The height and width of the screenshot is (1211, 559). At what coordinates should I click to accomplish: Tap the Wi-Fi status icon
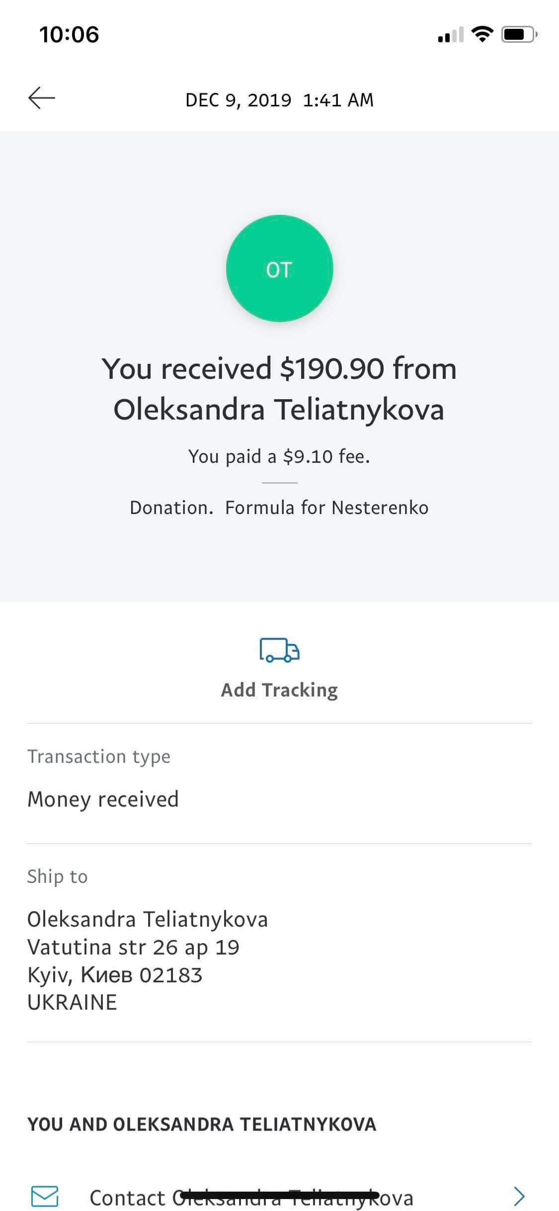click(481, 34)
